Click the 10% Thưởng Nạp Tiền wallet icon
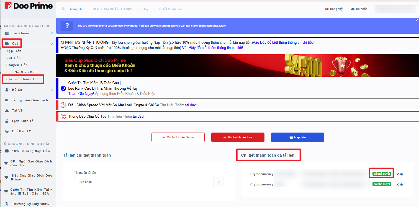419x207 pixels. tap(7, 151)
